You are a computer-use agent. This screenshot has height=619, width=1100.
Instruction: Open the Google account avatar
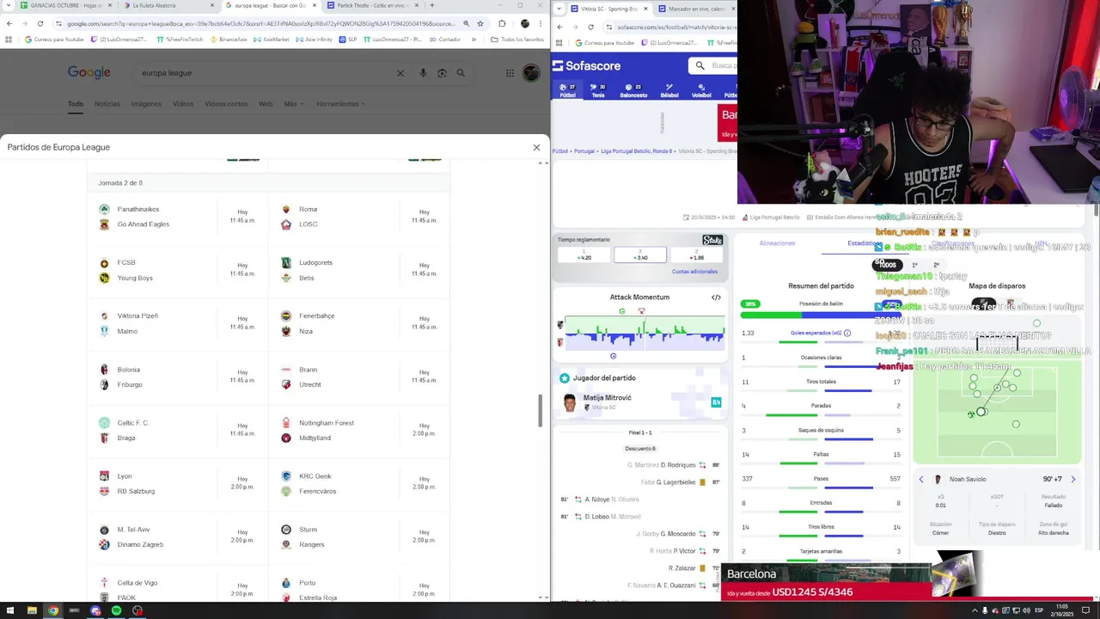[531, 73]
